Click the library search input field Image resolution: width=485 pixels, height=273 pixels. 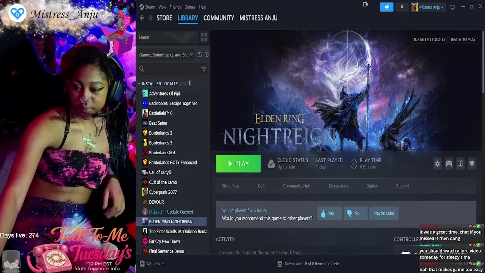(x=173, y=69)
